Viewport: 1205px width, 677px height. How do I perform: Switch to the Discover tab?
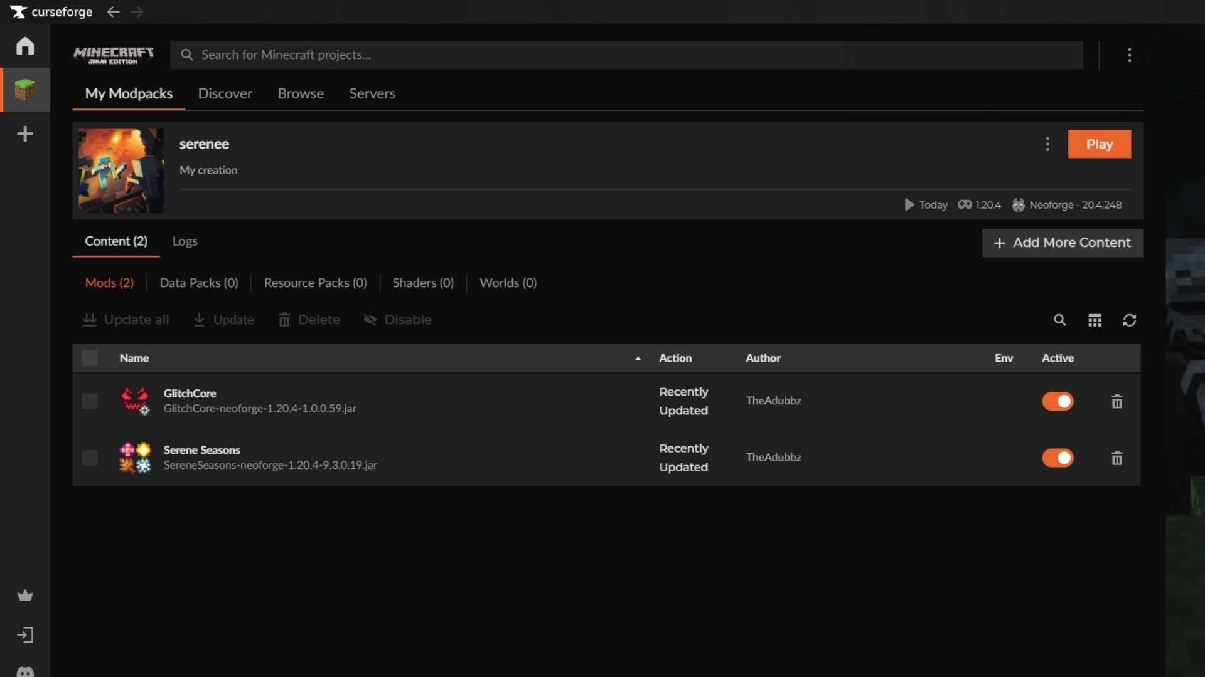click(225, 93)
